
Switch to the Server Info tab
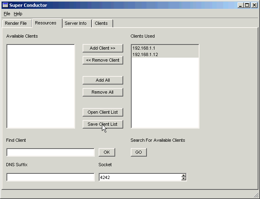[x=75, y=23]
